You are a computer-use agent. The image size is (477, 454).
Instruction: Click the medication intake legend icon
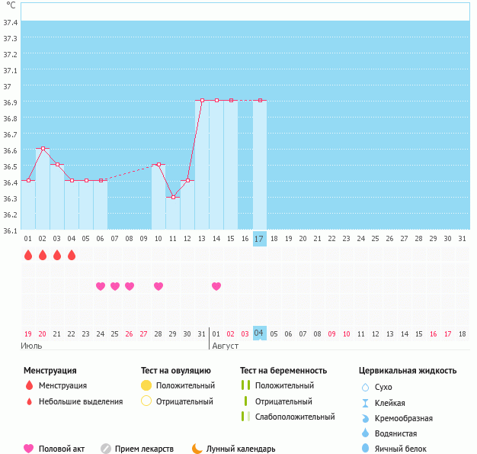(x=106, y=449)
